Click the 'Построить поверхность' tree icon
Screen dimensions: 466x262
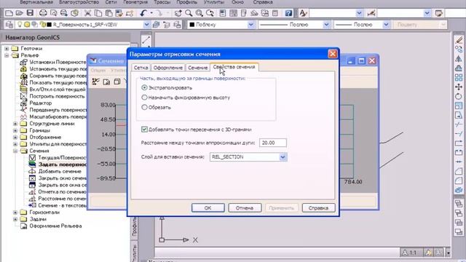(23, 96)
